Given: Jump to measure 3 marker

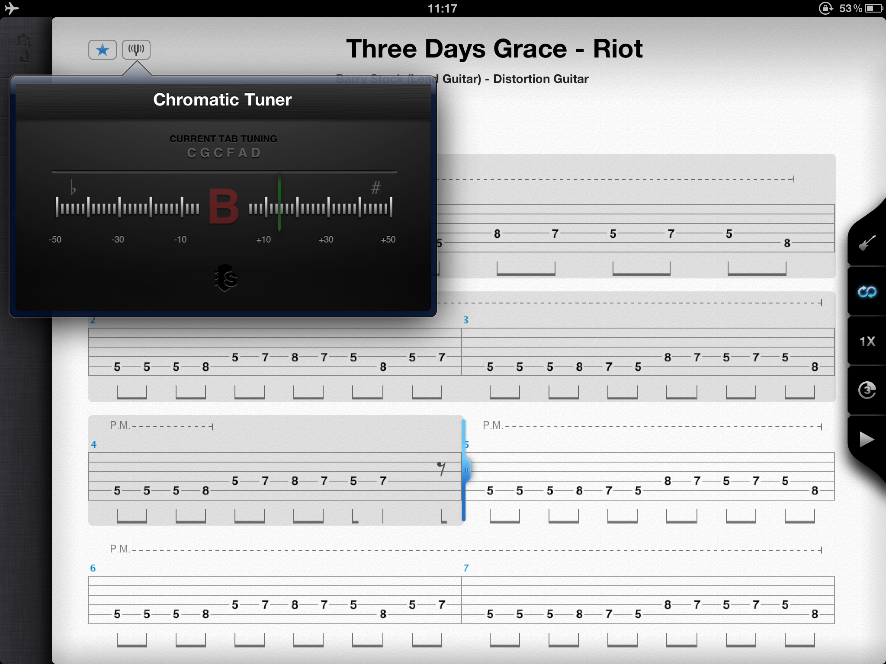Looking at the screenshot, I should [x=466, y=320].
